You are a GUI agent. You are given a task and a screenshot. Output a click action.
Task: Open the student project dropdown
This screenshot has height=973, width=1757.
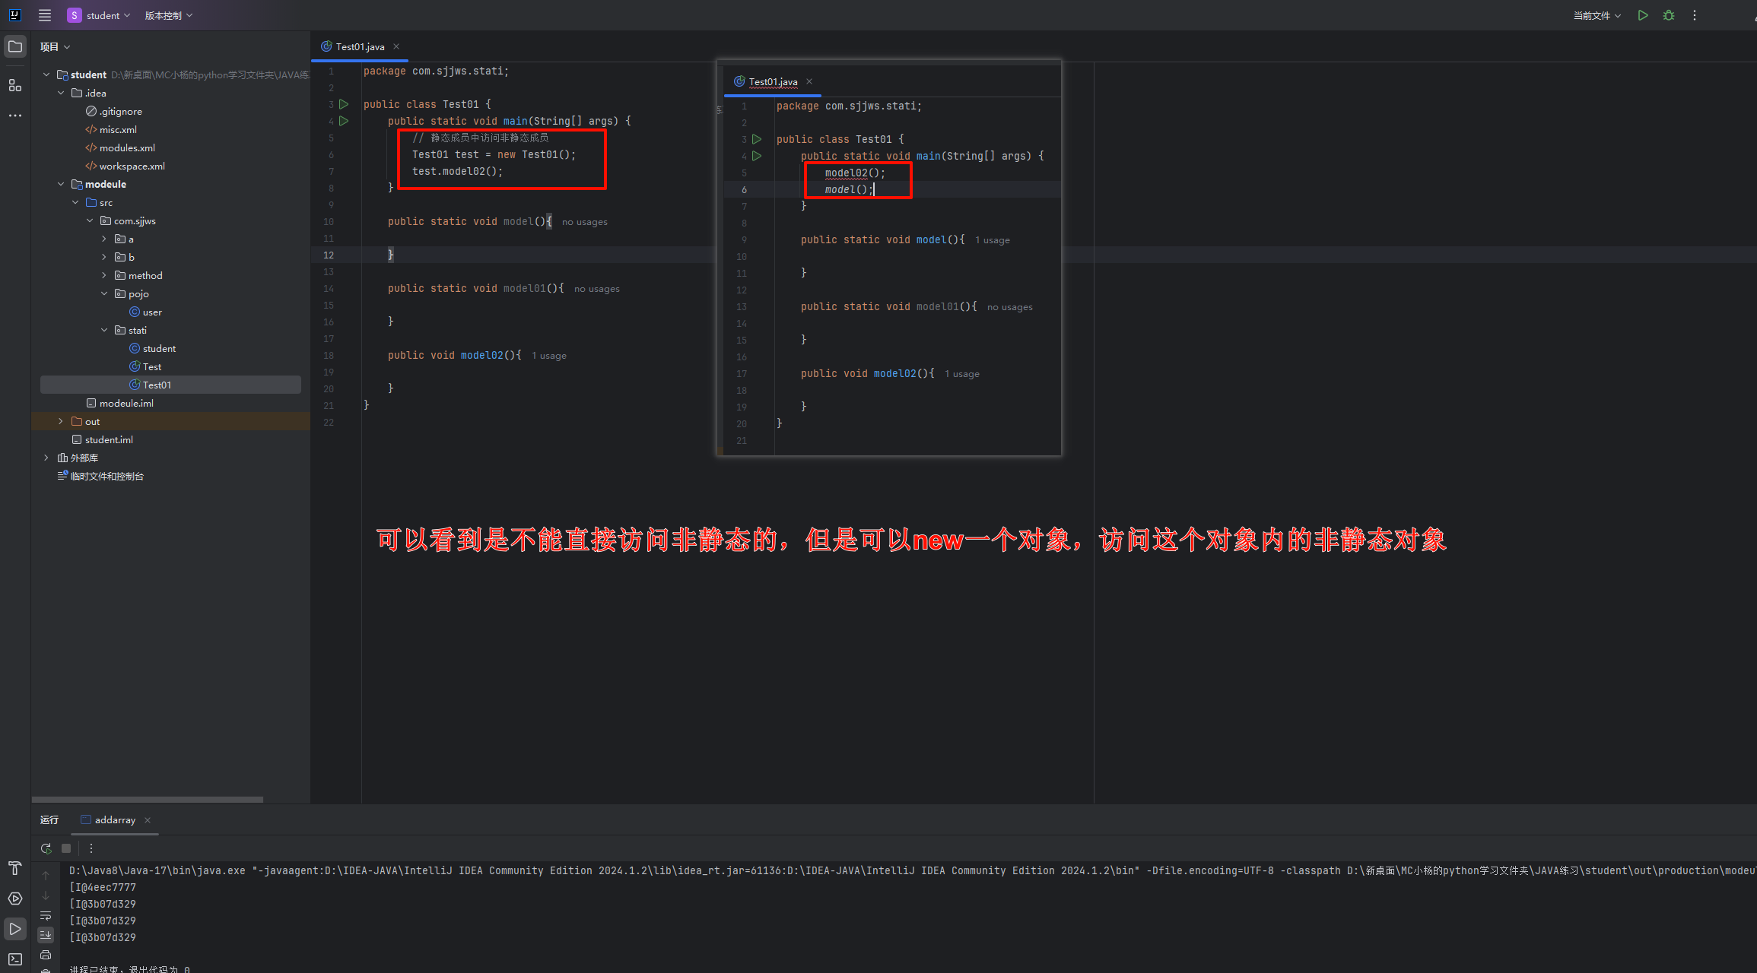(x=100, y=15)
